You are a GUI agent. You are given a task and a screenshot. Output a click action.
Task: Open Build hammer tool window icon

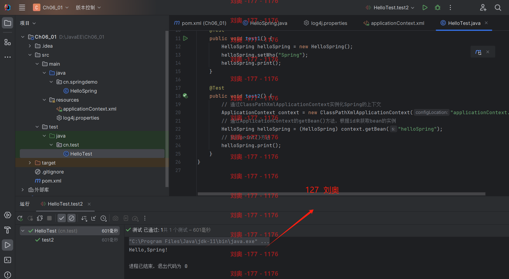8,230
